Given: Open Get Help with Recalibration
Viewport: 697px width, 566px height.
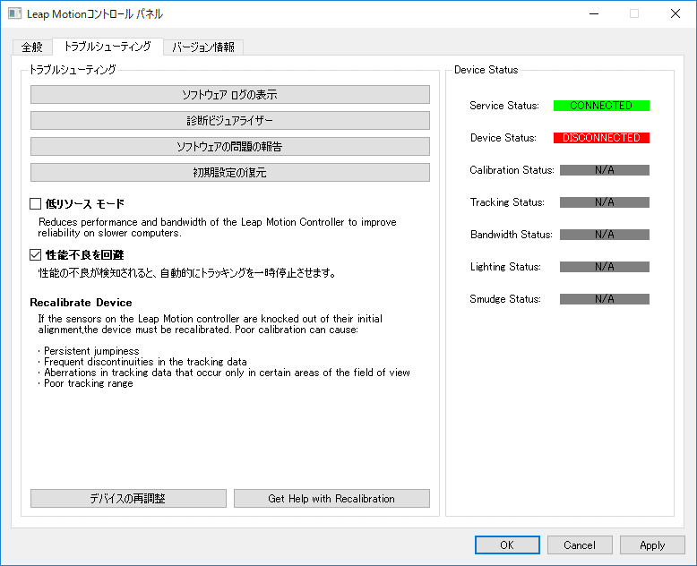Looking at the screenshot, I should [331, 499].
